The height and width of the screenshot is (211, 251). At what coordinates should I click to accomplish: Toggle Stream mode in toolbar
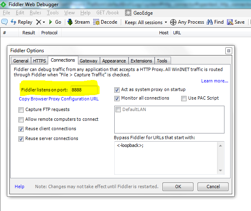point(78,22)
